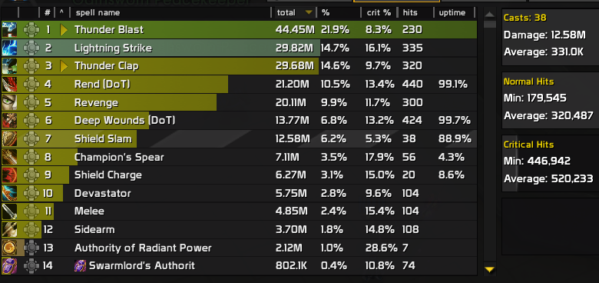The image size is (599, 283).
Task: Toggle the target crosshair for Deep Wounds
Action: (x=31, y=121)
